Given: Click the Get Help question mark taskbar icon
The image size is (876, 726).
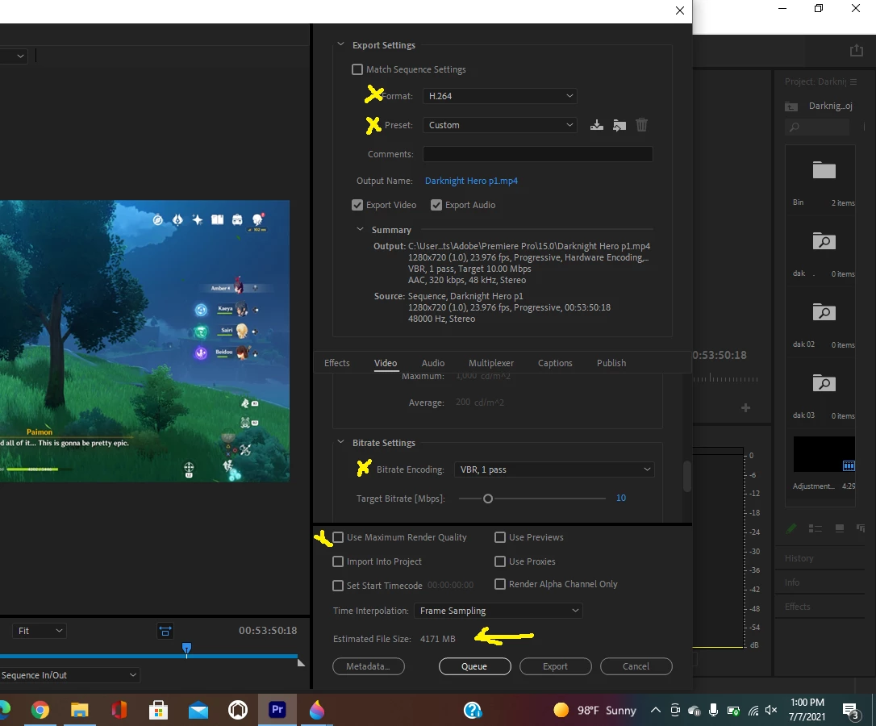Looking at the screenshot, I should pyautogui.click(x=473, y=711).
